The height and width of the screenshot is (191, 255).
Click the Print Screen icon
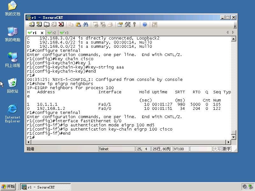(x=95, y=25)
